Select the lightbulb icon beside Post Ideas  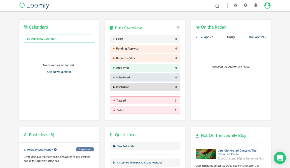tap(25, 135)
